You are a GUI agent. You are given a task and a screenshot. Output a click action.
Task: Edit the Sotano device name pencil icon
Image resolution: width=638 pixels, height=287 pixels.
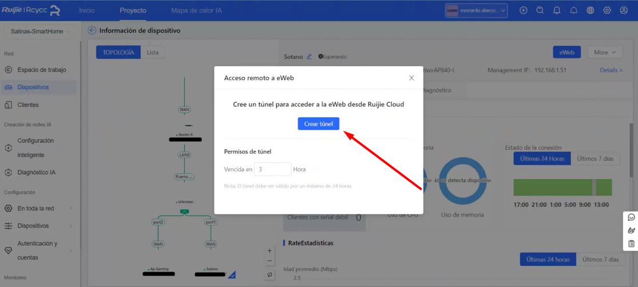pyautogui.click(x=309, y=57)
